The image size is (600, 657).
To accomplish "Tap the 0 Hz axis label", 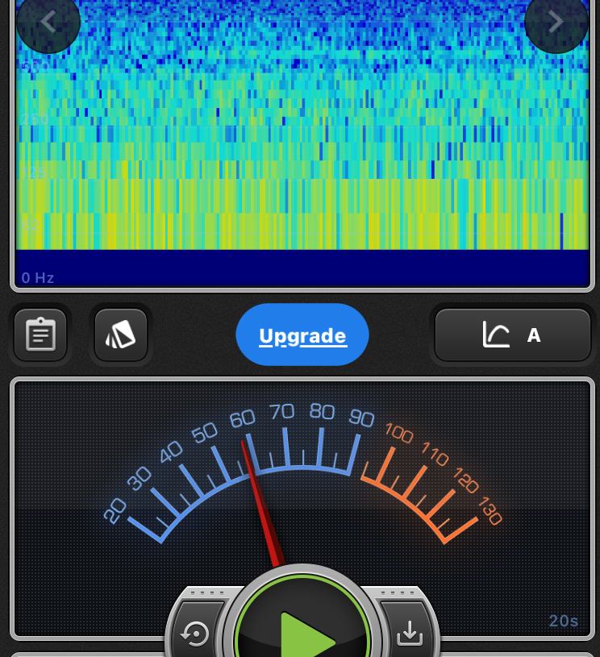I will click(x=38, y=278).
